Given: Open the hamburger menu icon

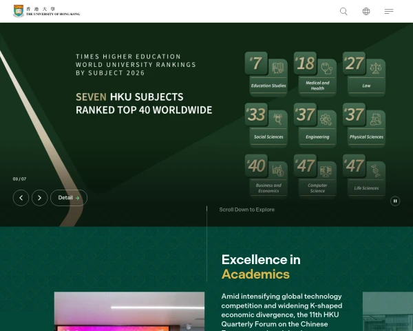Looking at the screenshot, I should [x=389, y=11].
